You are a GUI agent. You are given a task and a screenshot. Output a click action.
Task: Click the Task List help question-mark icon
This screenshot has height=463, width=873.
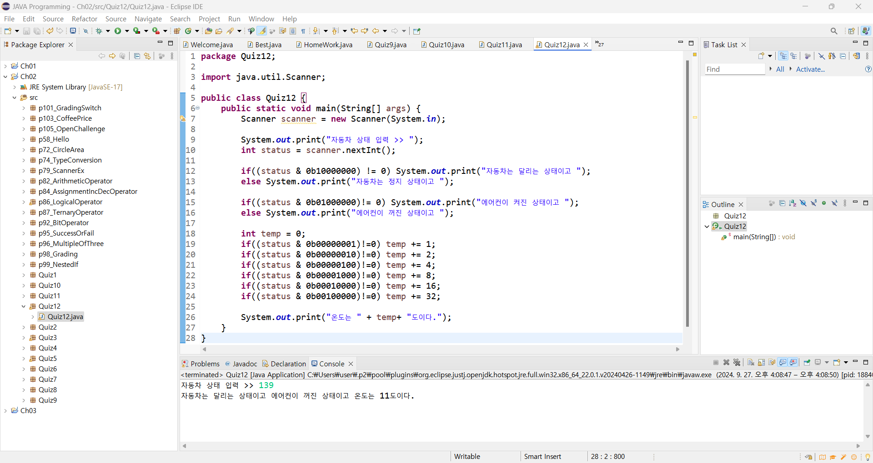click(x=868, y=69)
